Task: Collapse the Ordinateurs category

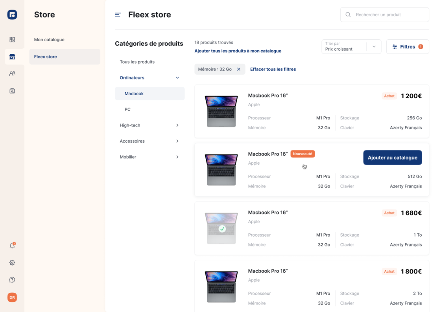Action: coord(177,78)
